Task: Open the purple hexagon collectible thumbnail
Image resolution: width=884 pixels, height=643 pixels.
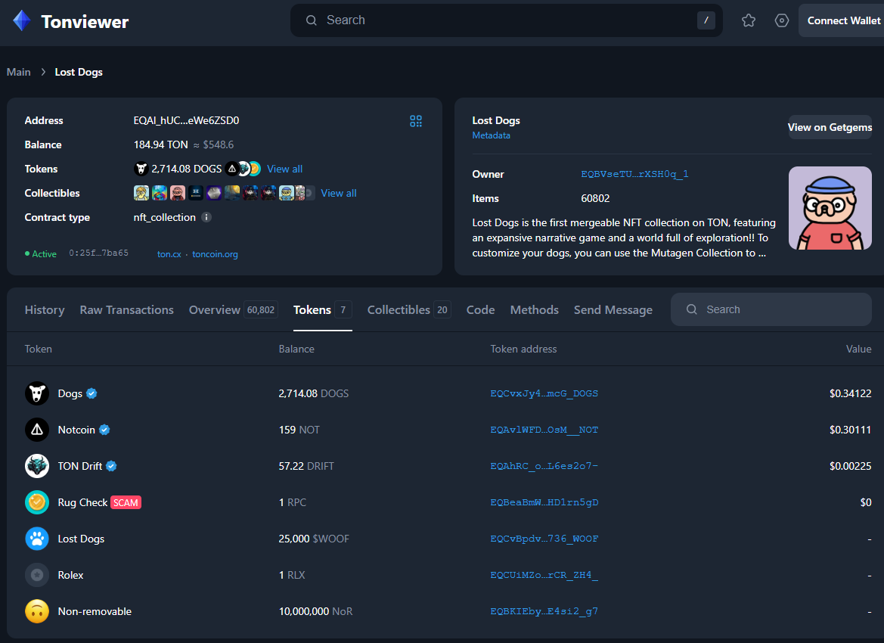Action: pos(214,193)
